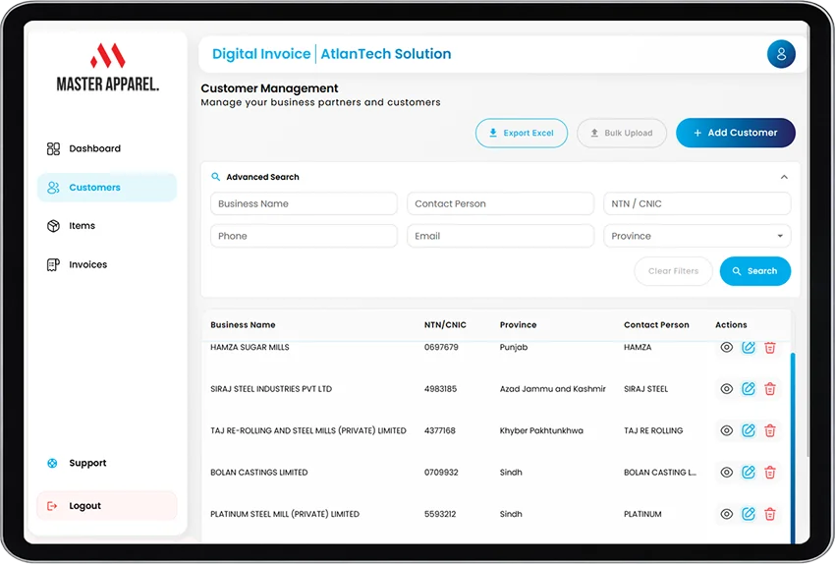Viewport: 835px width, 564px height.
Task: View TAJ RE-ROLLING AND STEEL MILLS details
Action: [726, 430]
